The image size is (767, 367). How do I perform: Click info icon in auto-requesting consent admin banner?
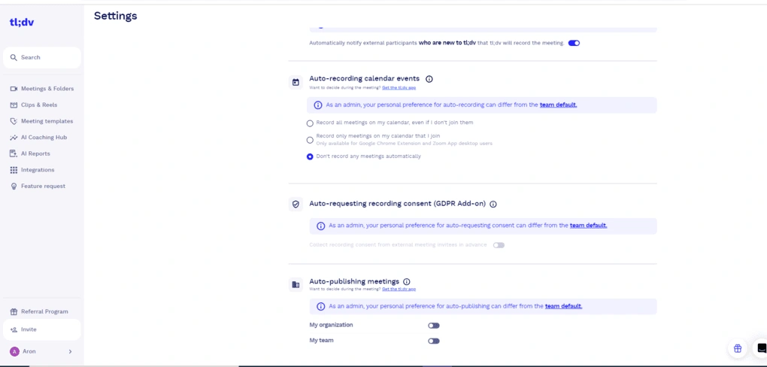pos(321,226)
